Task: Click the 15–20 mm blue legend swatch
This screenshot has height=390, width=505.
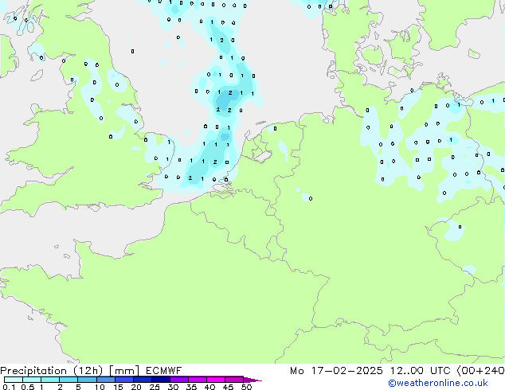Action: tap(123, 380)
